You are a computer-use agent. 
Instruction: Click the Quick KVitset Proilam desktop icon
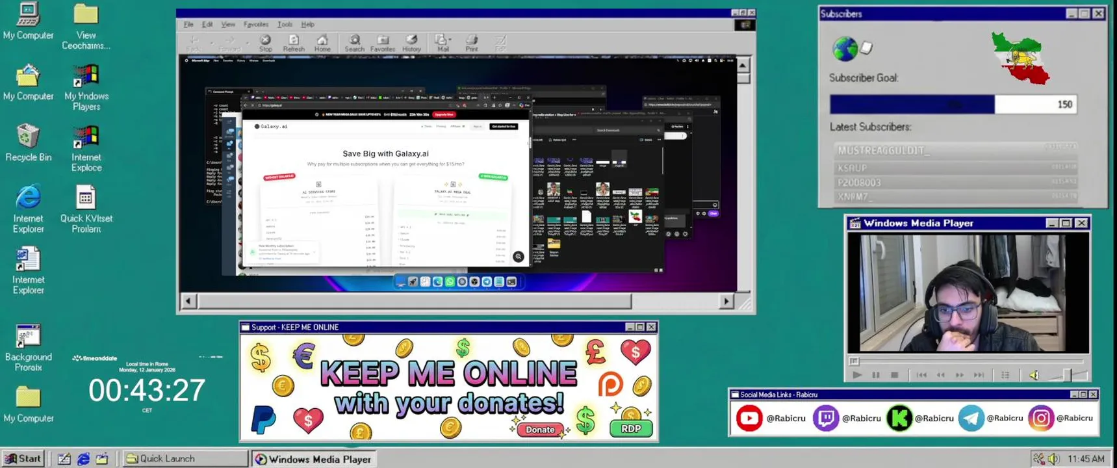coord(86,209)
